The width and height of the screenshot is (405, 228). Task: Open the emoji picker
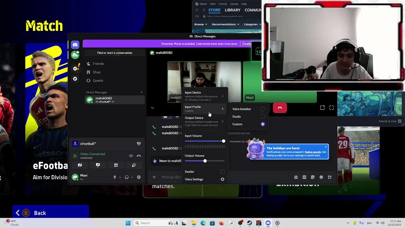(x=321, y=177)
